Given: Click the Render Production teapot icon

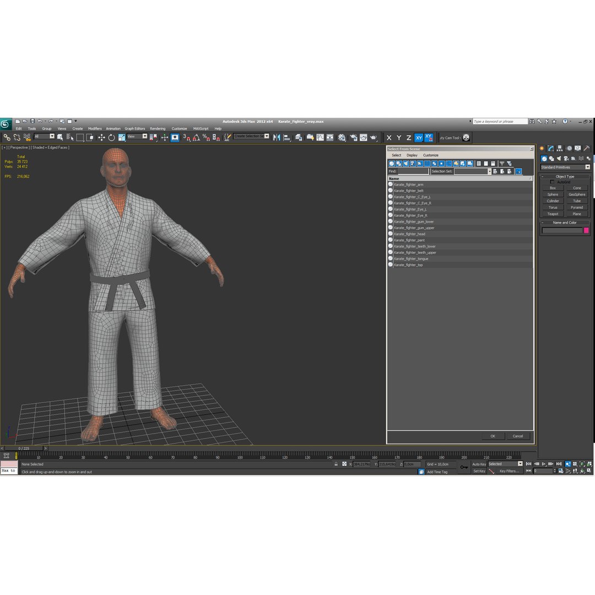Looking at the screenshot, I should pos(374,137).
